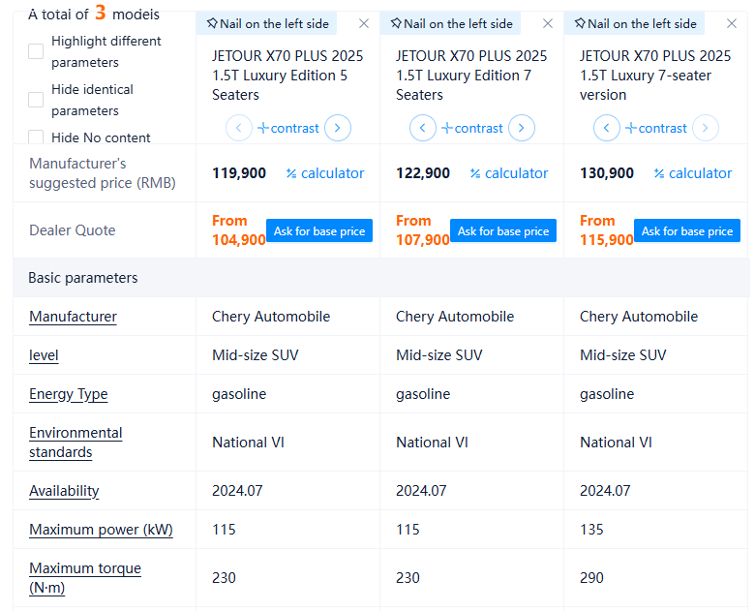This screenshot has height=611, width=755.
Task: Click the left arrow under the 7-seater version
Action: pos(607,128)
